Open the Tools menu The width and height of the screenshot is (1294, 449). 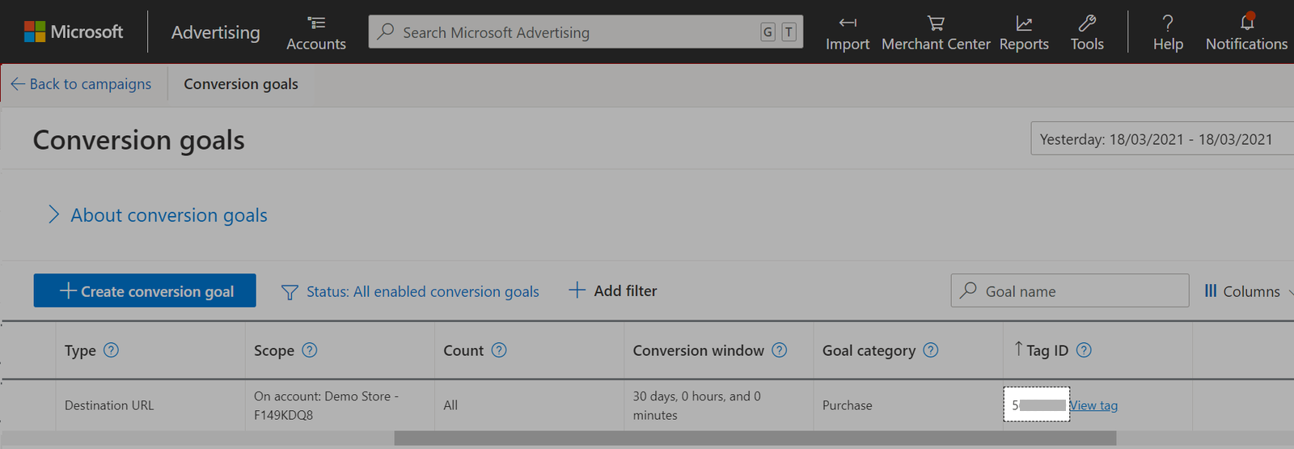[x=1087, y=33]
